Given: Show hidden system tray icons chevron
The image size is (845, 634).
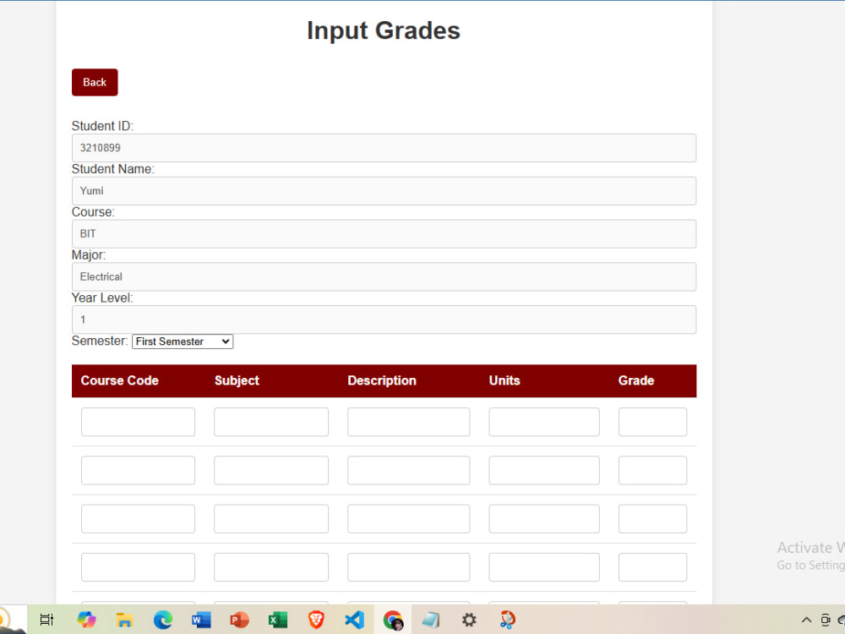Looking at the screenshot, I should (x=806, y=620).
